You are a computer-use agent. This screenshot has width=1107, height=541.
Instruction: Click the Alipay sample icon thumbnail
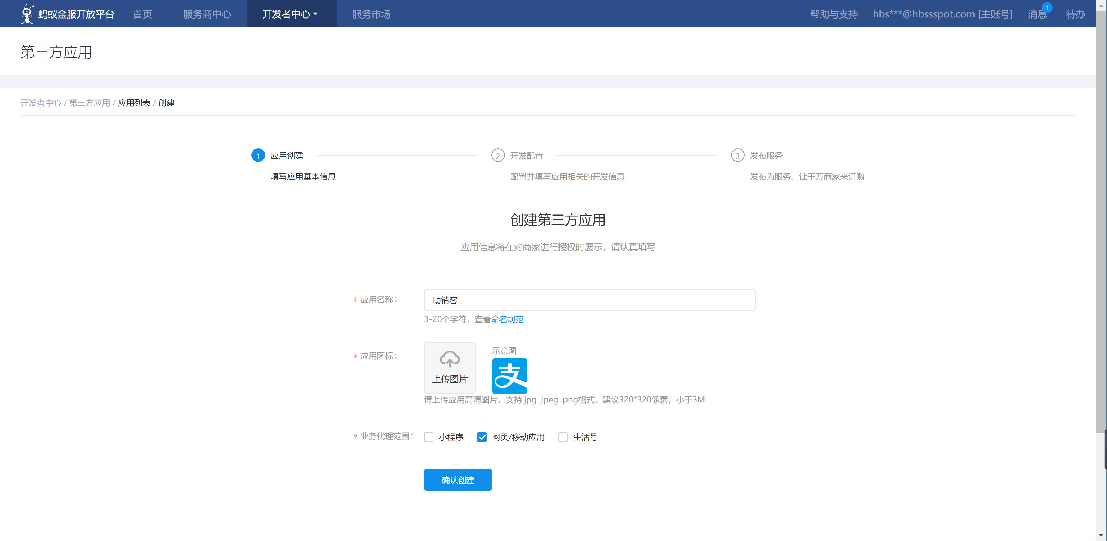(509, 376)
